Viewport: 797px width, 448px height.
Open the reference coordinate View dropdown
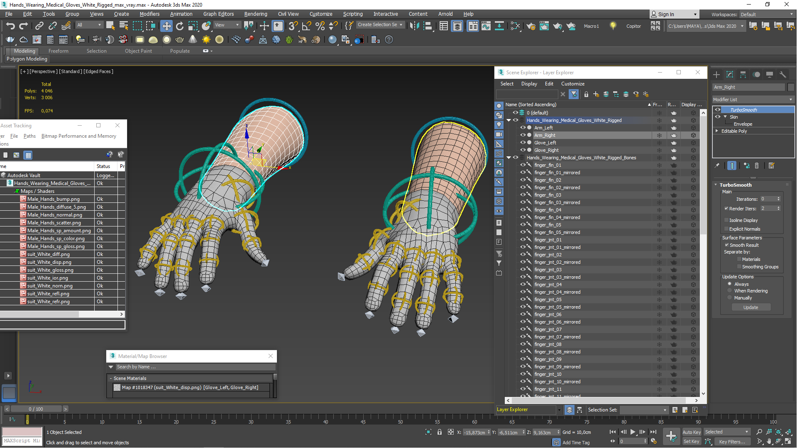[227, 25]
